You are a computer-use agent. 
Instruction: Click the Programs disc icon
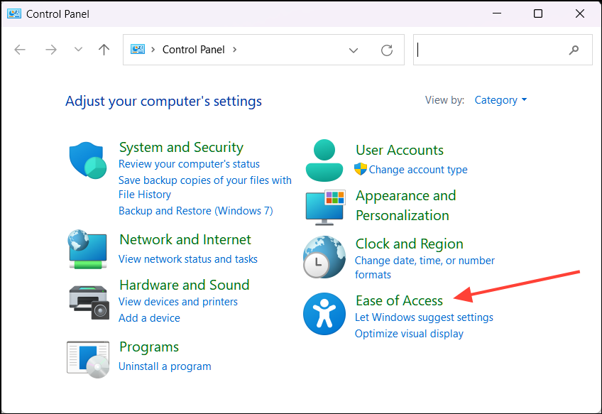pos(88,359)
